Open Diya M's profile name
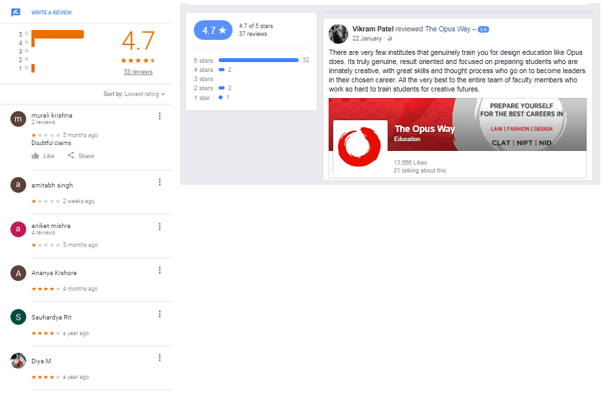Viewport: 601px width, 411px height. [x=41, y=361]
